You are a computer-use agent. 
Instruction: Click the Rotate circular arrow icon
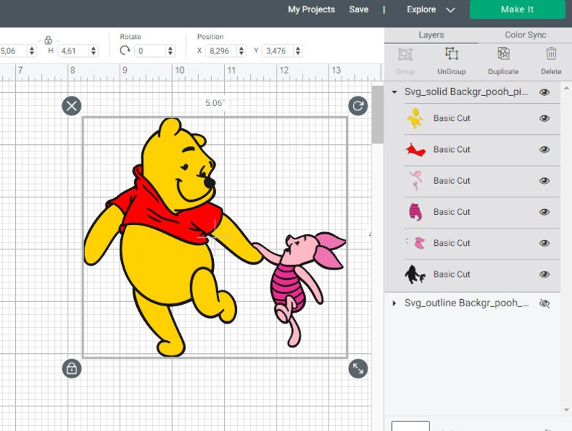point(125,50)
